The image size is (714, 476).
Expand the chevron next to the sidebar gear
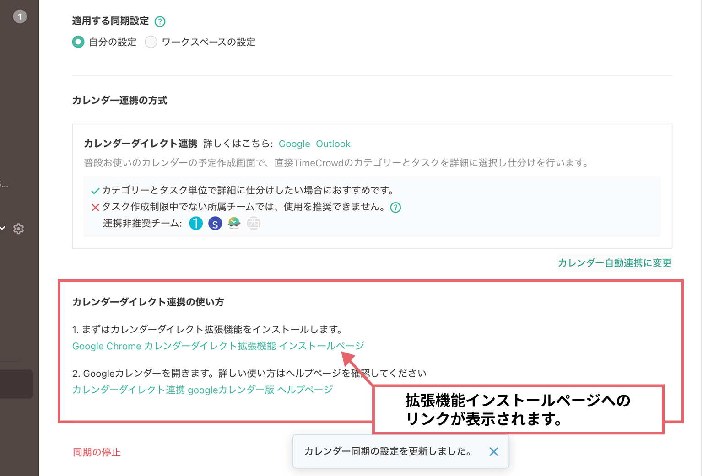coord(3,229)
